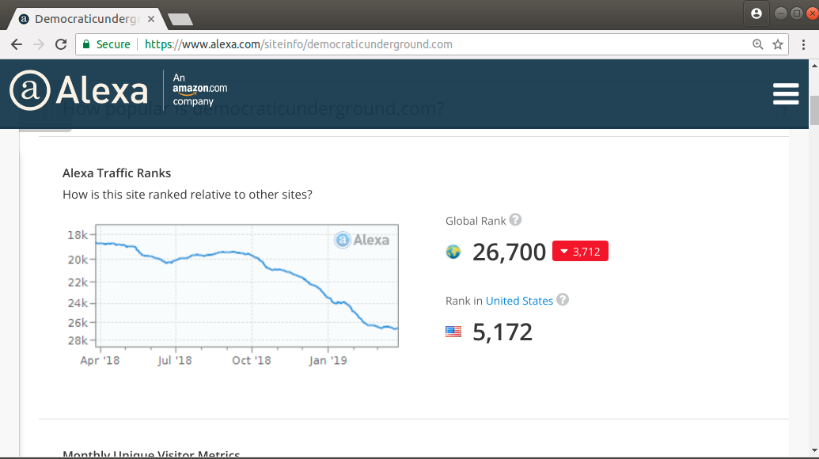The width and height of the screenshot is (819, 459).
Task: Open a new tab button
Action: coord(180,20)
